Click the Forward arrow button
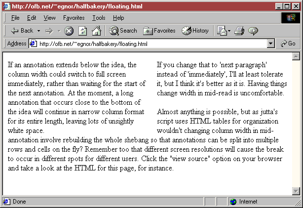This screenshot has height=208, width=303. pyautogui.click(x=49, y=31)
